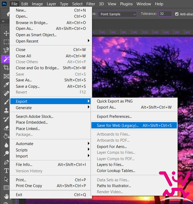Viewport: 193px width, 204px height.
Task: Select the History Brush tool
Action: (6, 119)
